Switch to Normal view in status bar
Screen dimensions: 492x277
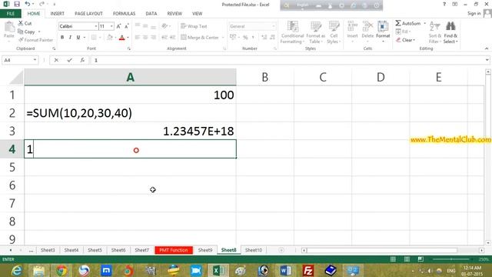tap(393, 259)
